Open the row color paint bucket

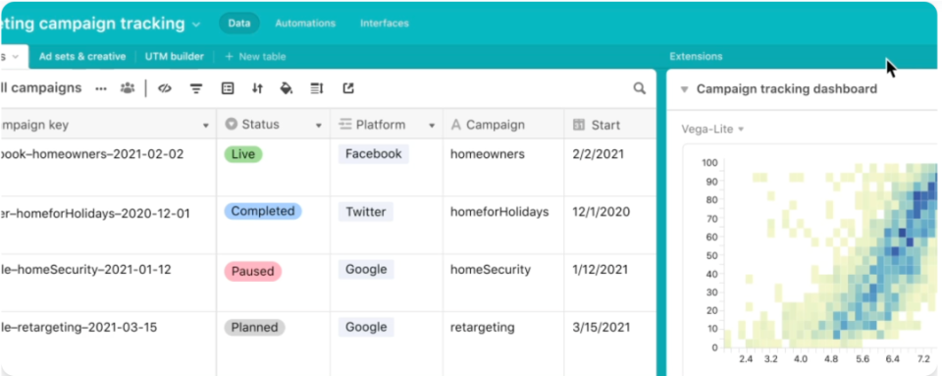(287, 88)
